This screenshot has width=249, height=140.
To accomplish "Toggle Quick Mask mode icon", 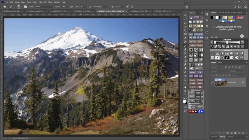I will (185, 107).
